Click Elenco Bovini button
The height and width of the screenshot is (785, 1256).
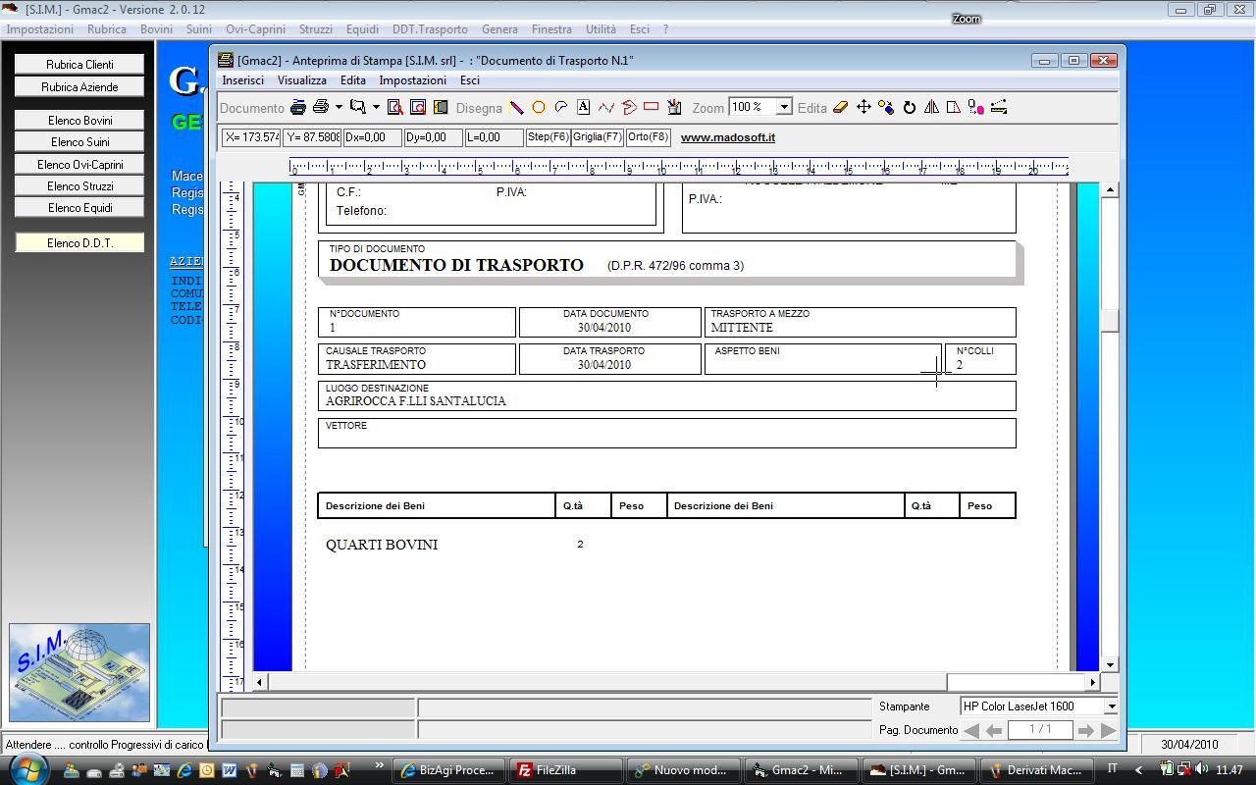(79, 121)
